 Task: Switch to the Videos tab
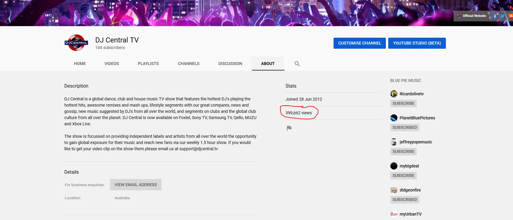click(112, 64)
